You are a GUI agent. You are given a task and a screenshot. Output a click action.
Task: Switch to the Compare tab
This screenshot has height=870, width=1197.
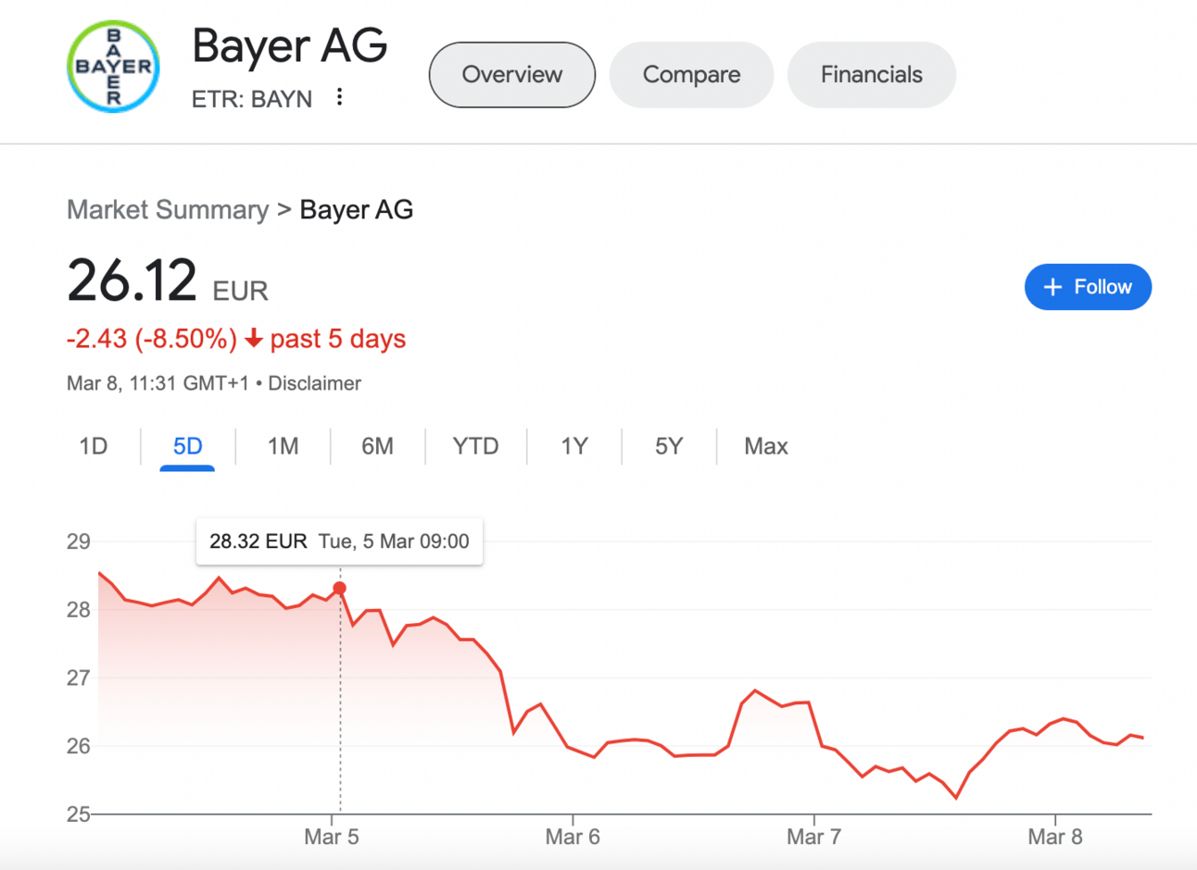[691, 75]
